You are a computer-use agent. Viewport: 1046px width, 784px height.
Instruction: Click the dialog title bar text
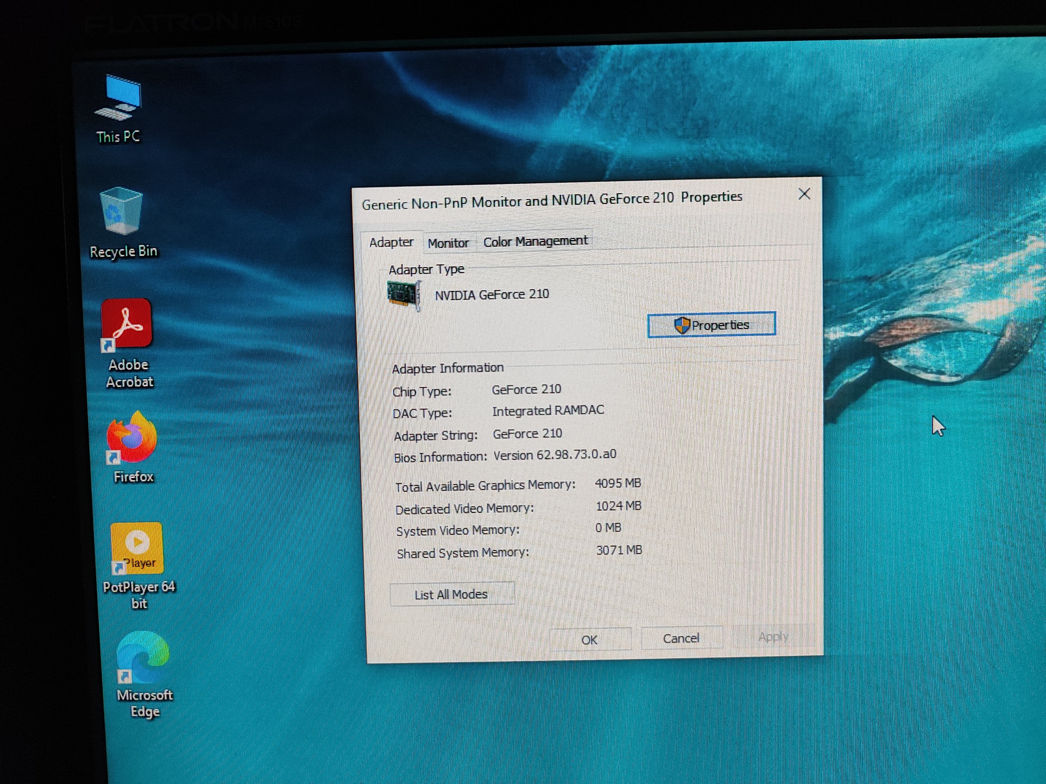point(551,200)
